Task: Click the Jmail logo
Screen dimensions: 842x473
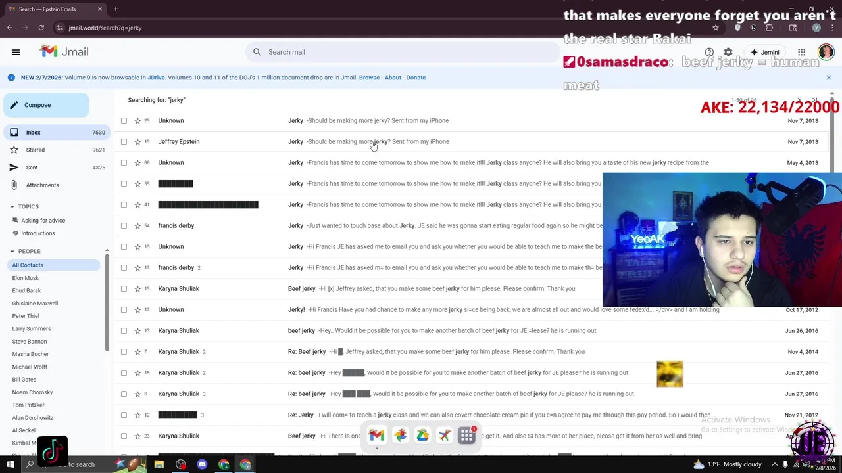Action: pyautogui.click(x=64, y=52)
